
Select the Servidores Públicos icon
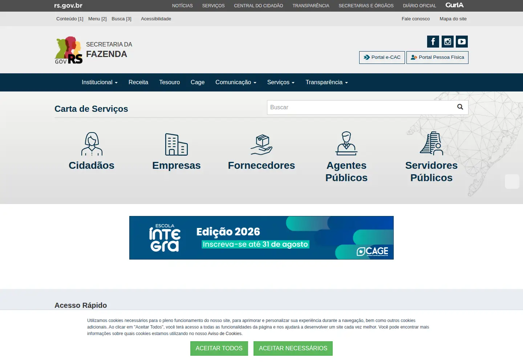click(431, 143)
